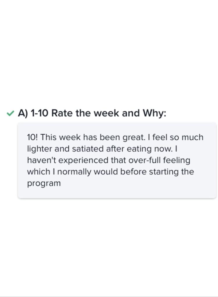Click the green checkmark beside question A
This screenshot has height=297, width=218.
pos(10,113)
